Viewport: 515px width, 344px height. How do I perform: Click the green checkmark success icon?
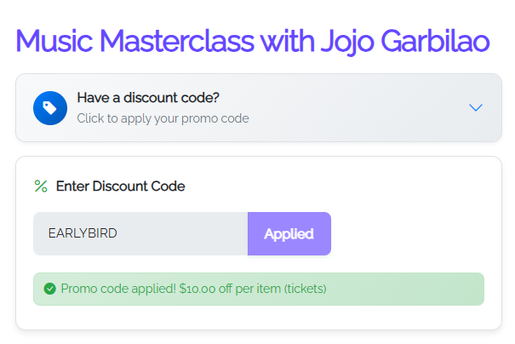[x=50, y=289]
